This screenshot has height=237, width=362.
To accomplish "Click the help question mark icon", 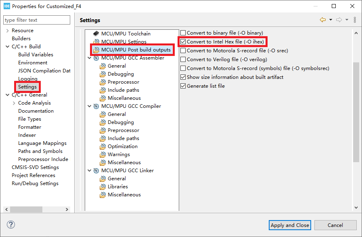I will point(11,225).
